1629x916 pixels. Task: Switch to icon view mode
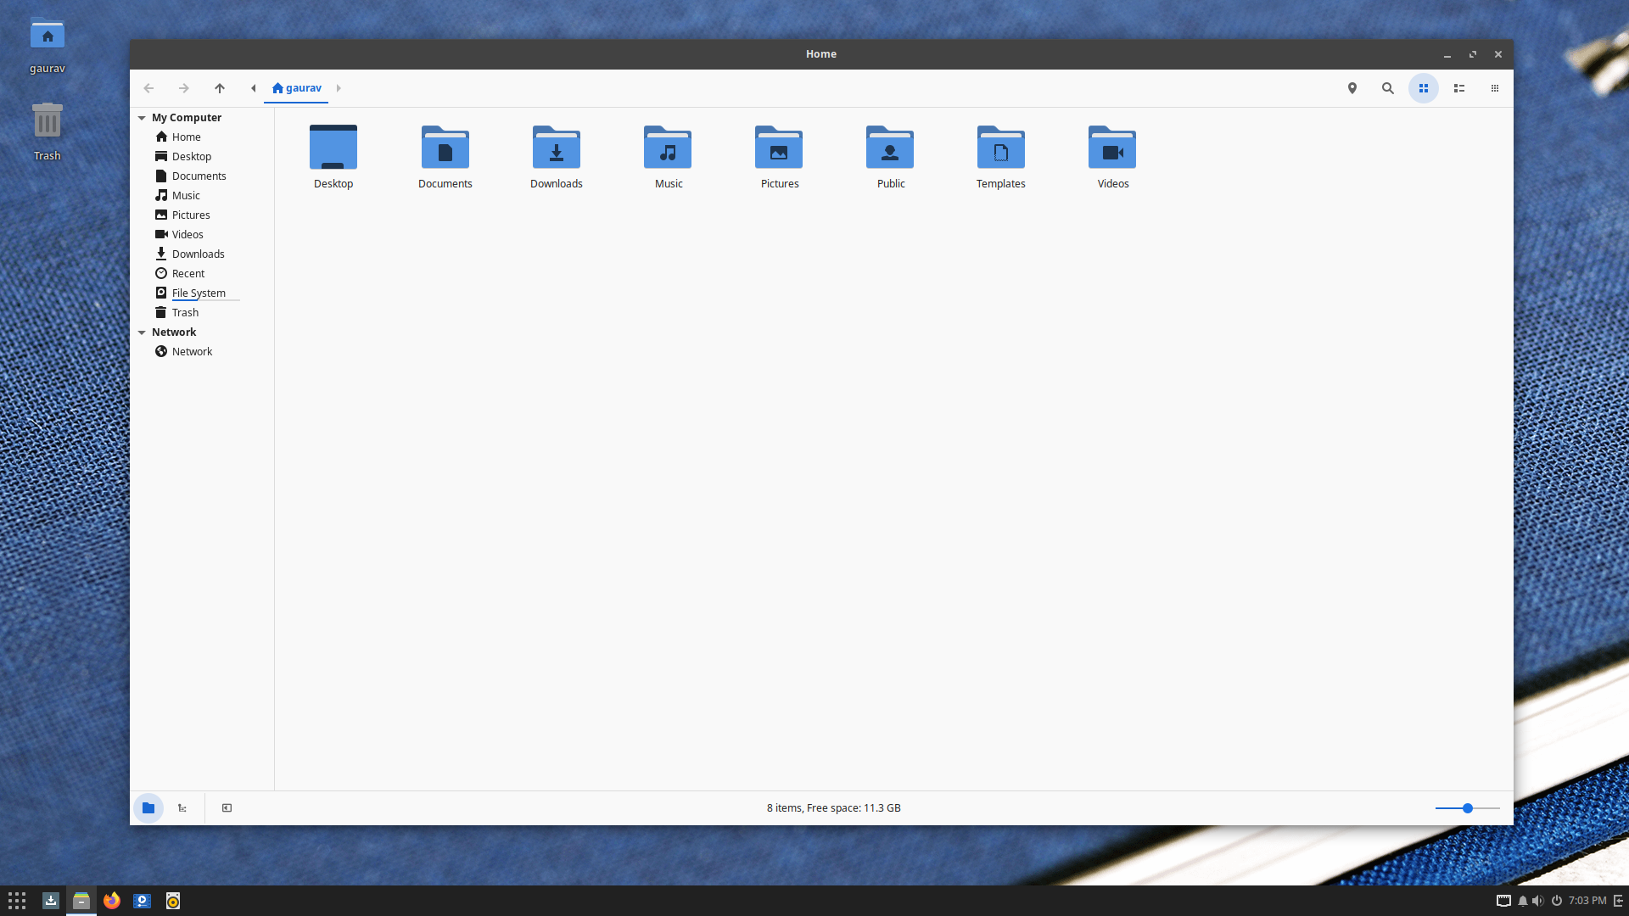[1424, 88]
